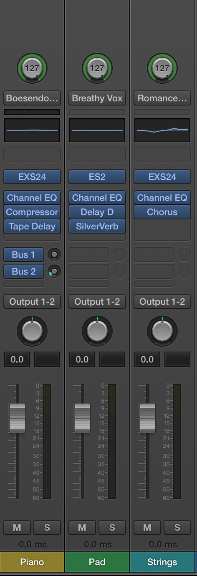Solo the Piano channel
This screenshot has height=576, width=197.
tap(47, 528)
